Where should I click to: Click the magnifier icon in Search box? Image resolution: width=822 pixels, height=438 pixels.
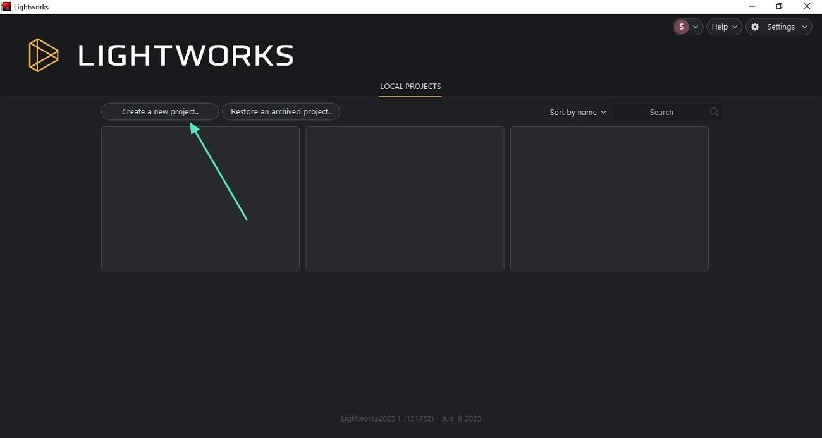714,113
